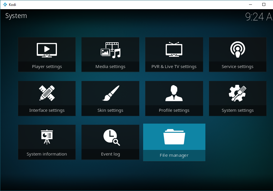
Task: Select the PVR & Live TV icon
Action: pos(174,49)
